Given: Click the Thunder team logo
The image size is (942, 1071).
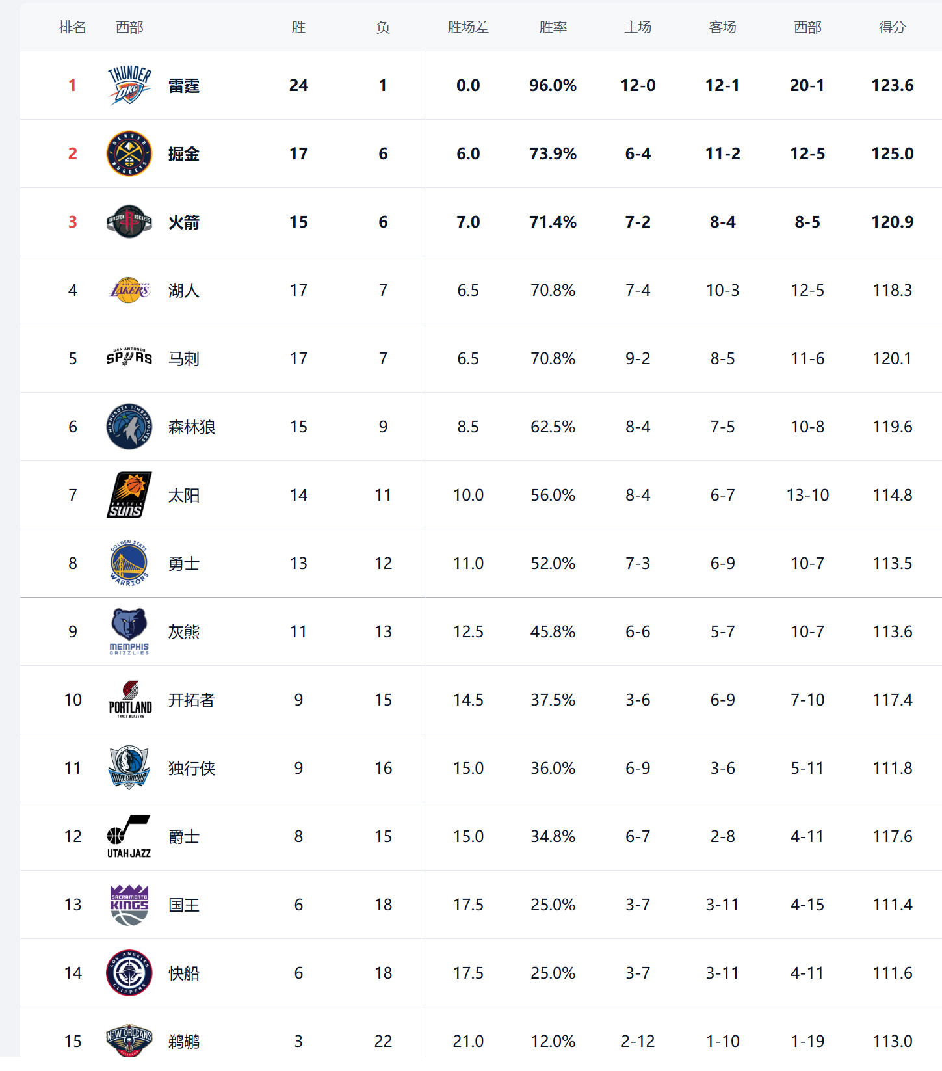Looking at the screenshot, I should coord(129,85).
